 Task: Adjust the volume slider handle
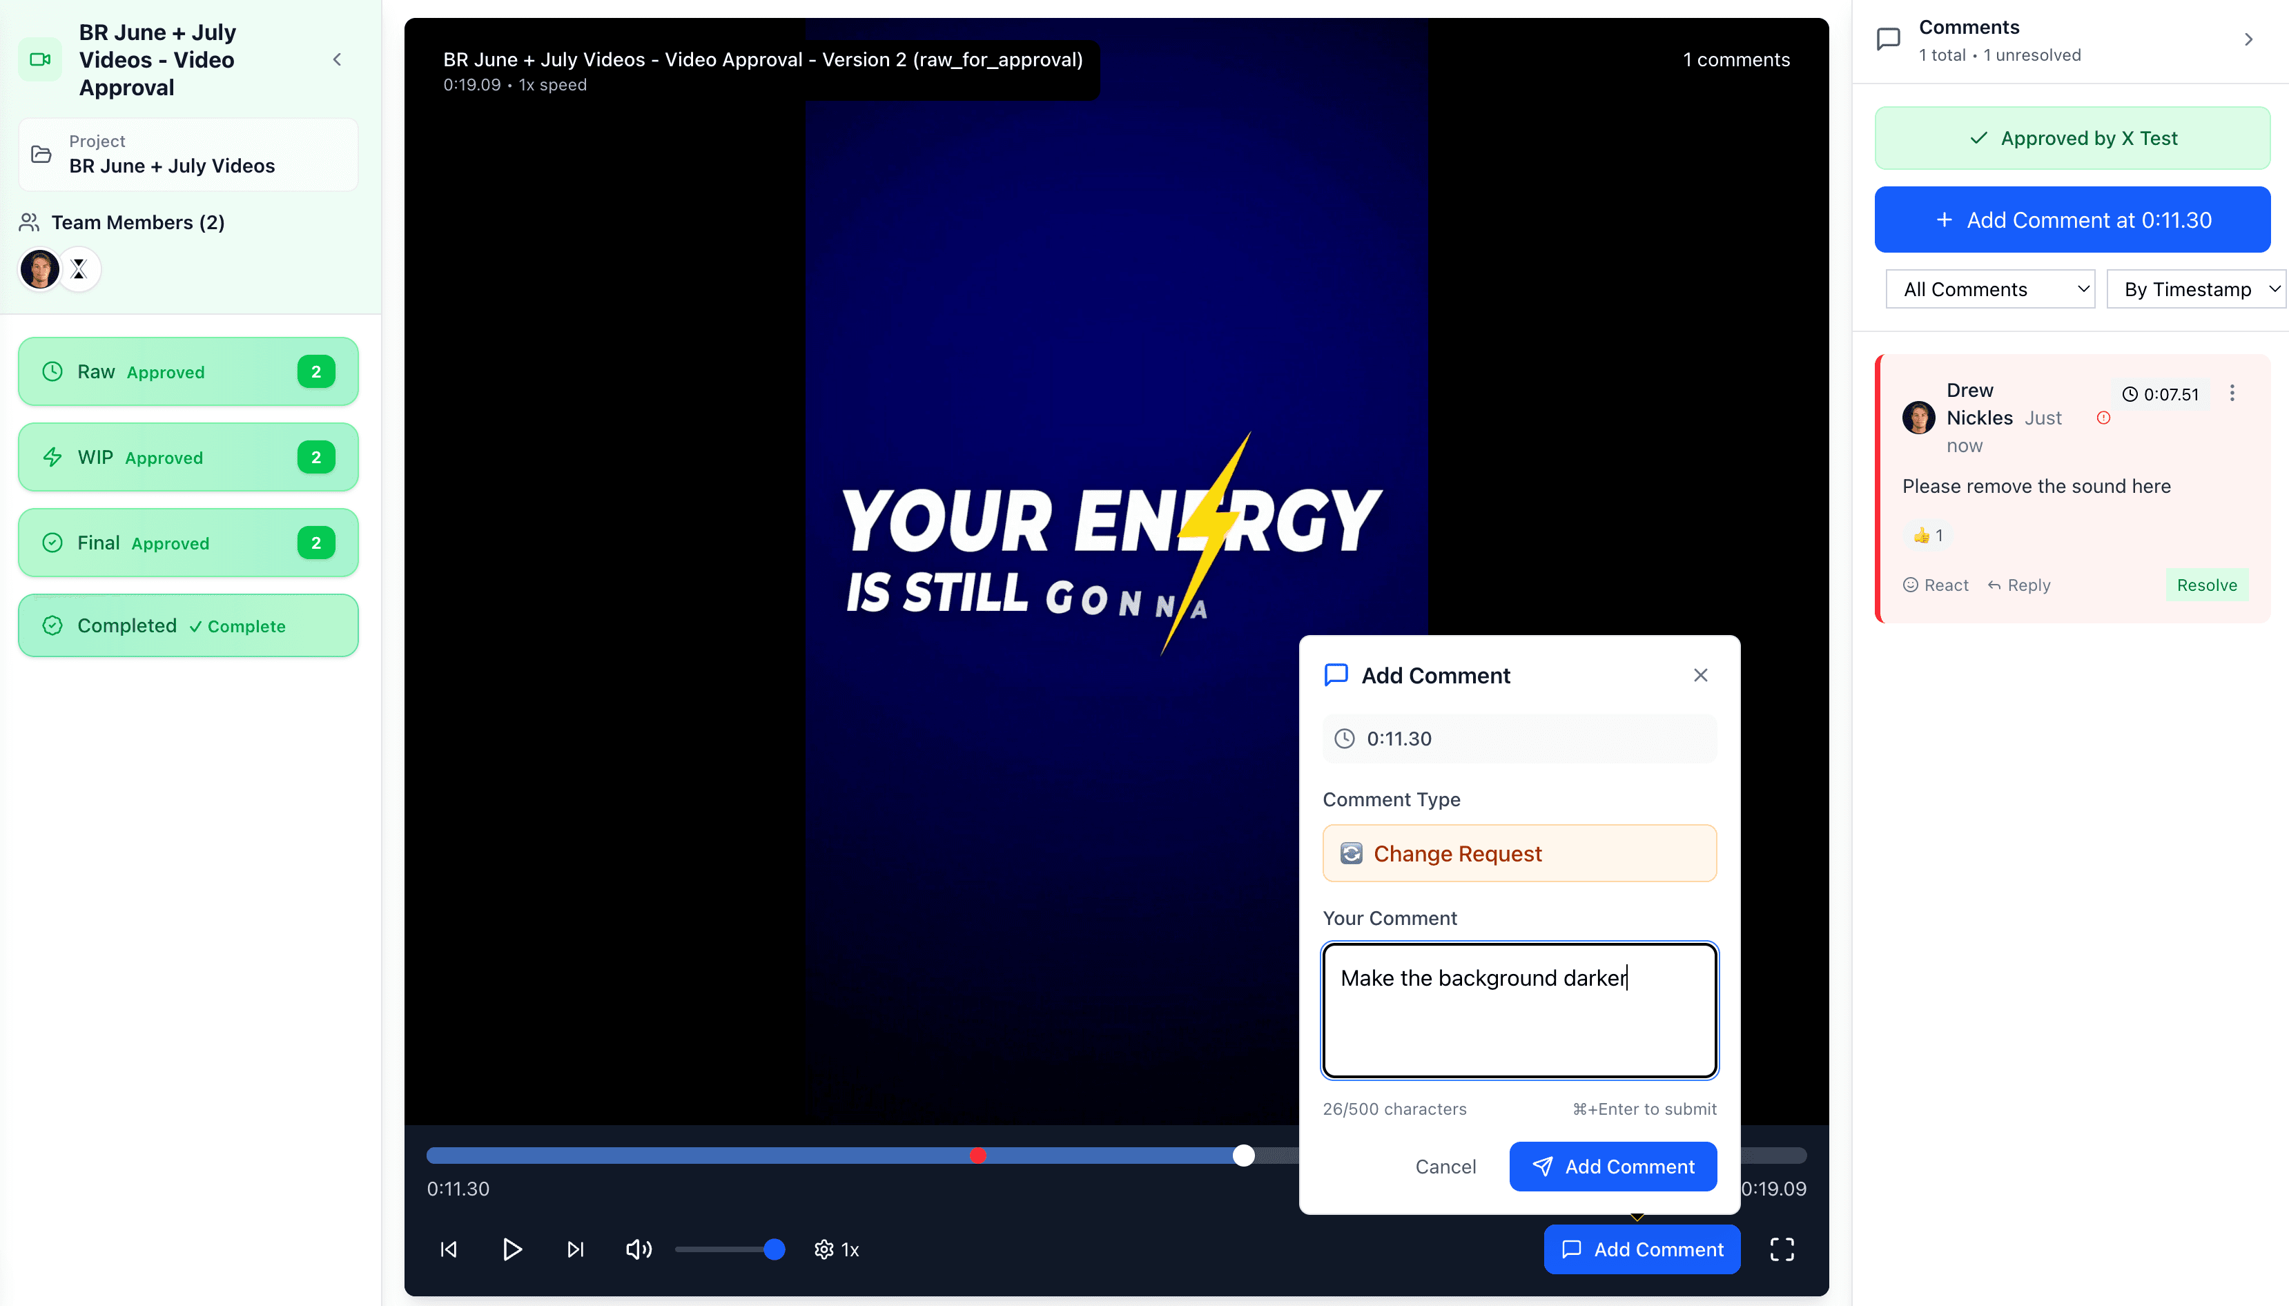point(774,1249)
